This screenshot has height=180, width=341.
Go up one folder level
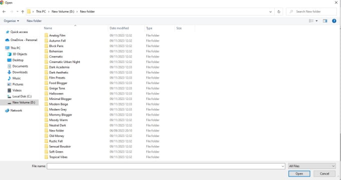(x=23, y=11)
